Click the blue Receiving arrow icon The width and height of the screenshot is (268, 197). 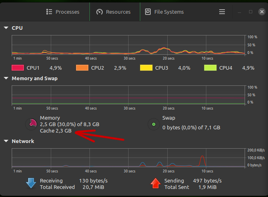[x=31, y=183]
